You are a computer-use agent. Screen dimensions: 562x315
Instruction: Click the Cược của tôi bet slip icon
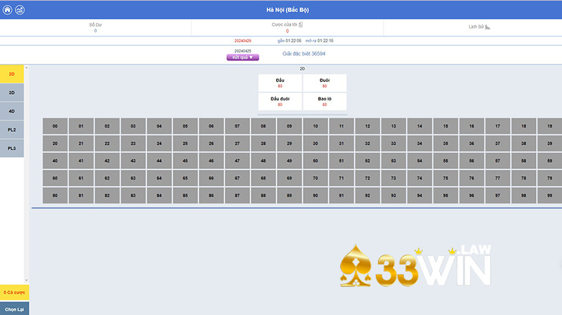(x=301, y=25)
